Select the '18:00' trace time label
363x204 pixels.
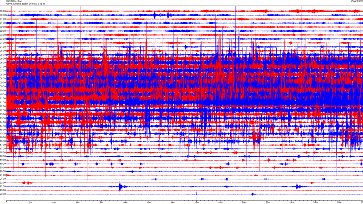pyautogui.click(x=3, y=152)
